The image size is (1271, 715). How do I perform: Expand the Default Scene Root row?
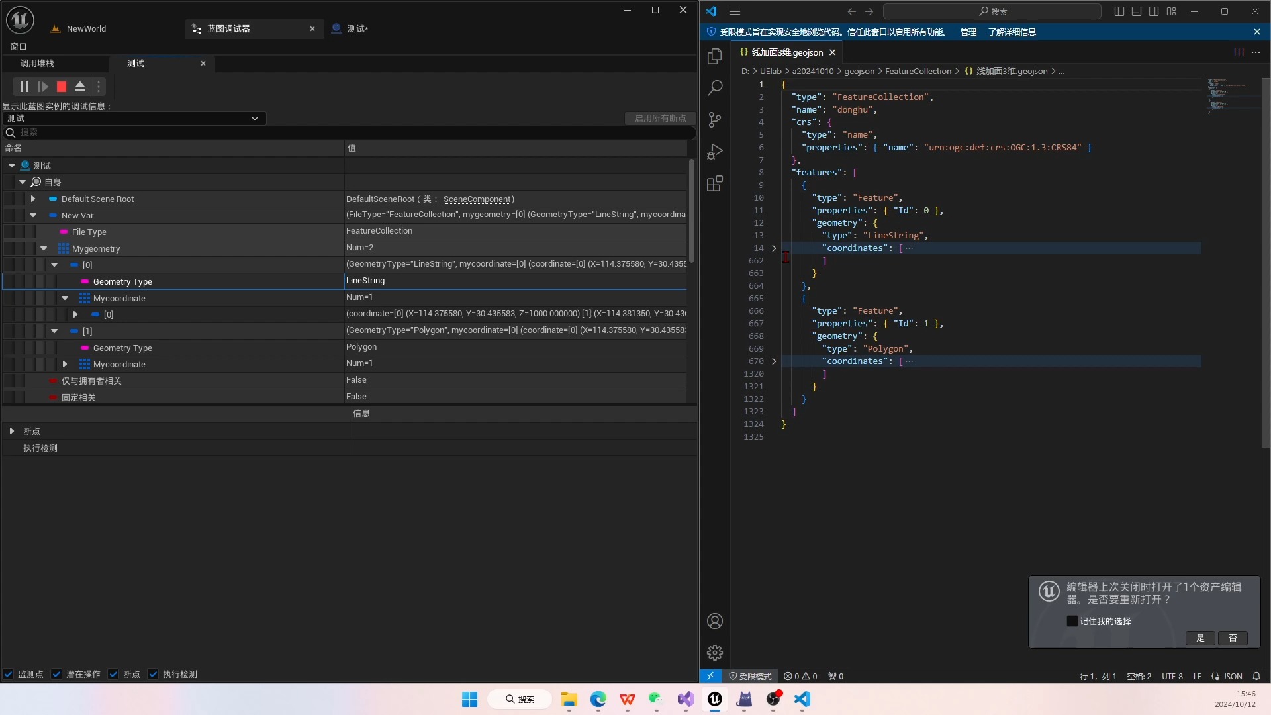(33, 199)
